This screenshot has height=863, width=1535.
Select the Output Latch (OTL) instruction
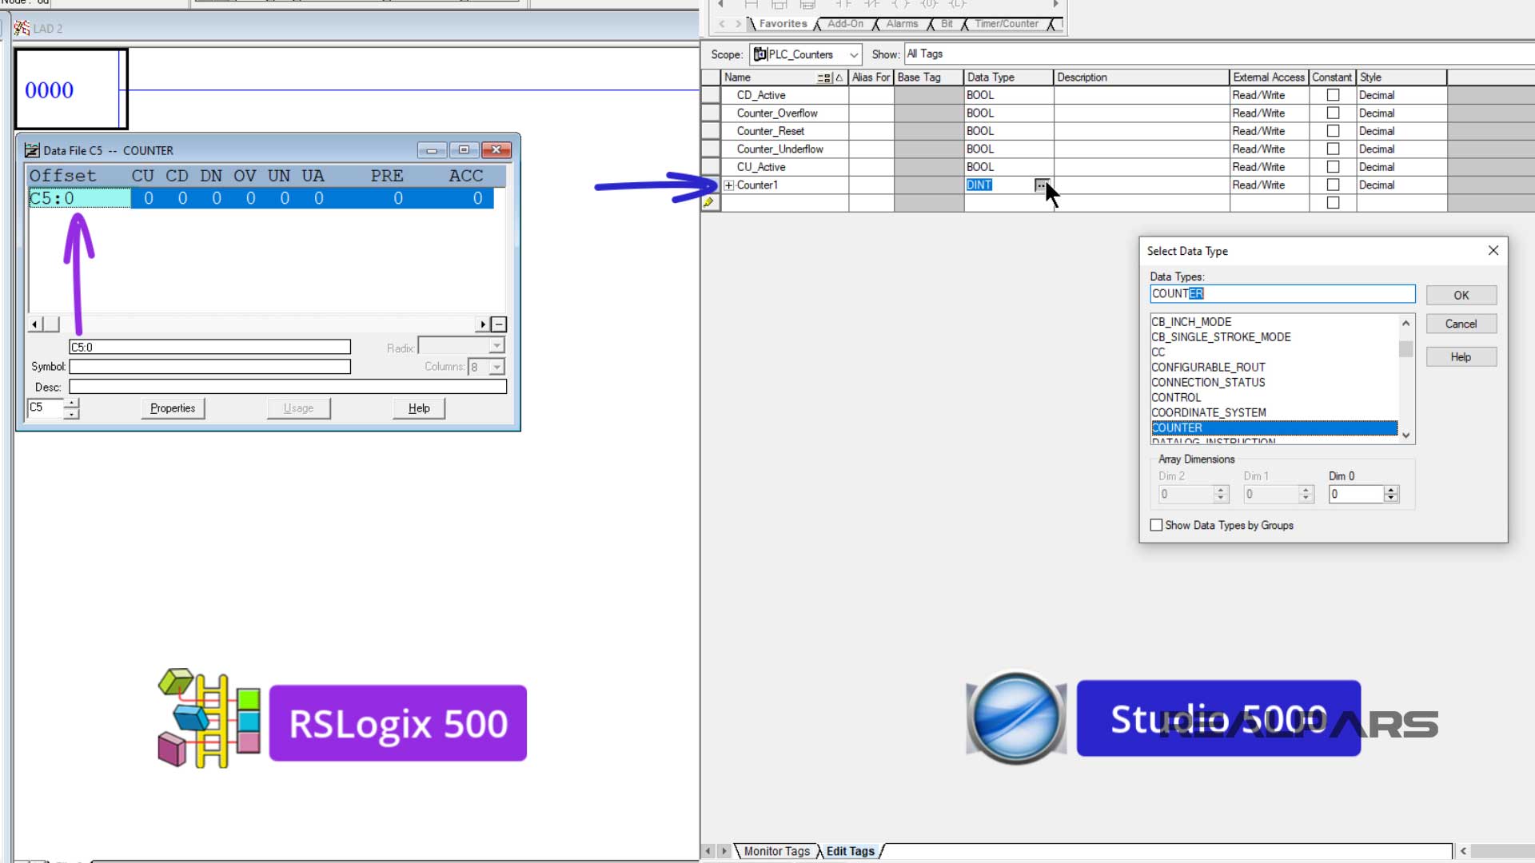point(956,4)
